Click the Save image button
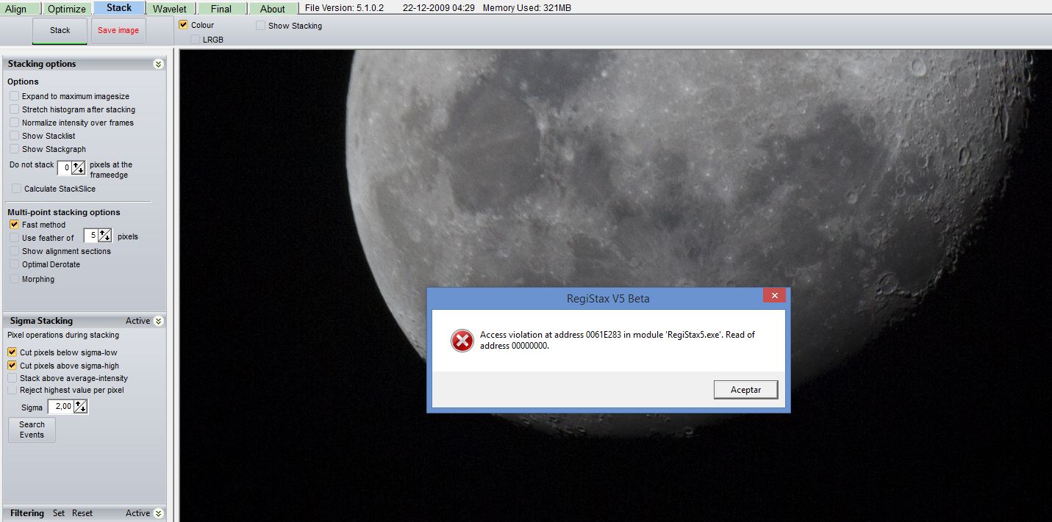Screen dimensions: 1052x522 click(x=118, y=30)
